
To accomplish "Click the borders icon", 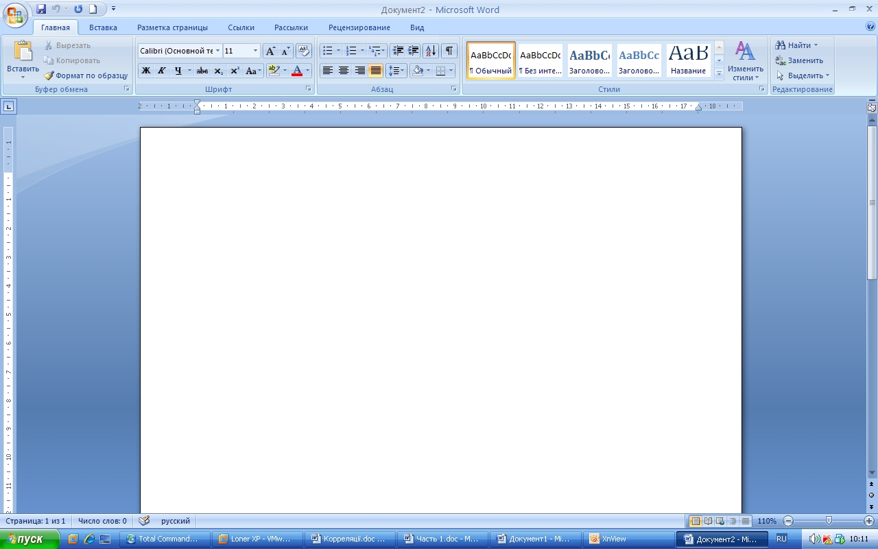I will (x=441, y=71).
